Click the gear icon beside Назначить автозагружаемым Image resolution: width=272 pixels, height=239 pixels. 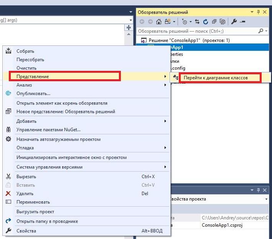[8, 139]
